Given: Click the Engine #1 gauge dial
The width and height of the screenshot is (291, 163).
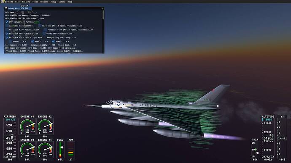Looking at the screenshot, I should [27, 126].
